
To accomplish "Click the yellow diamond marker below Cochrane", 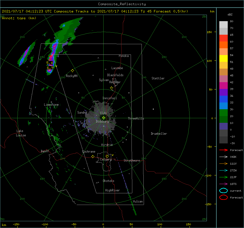I will (x=93, y=156).
